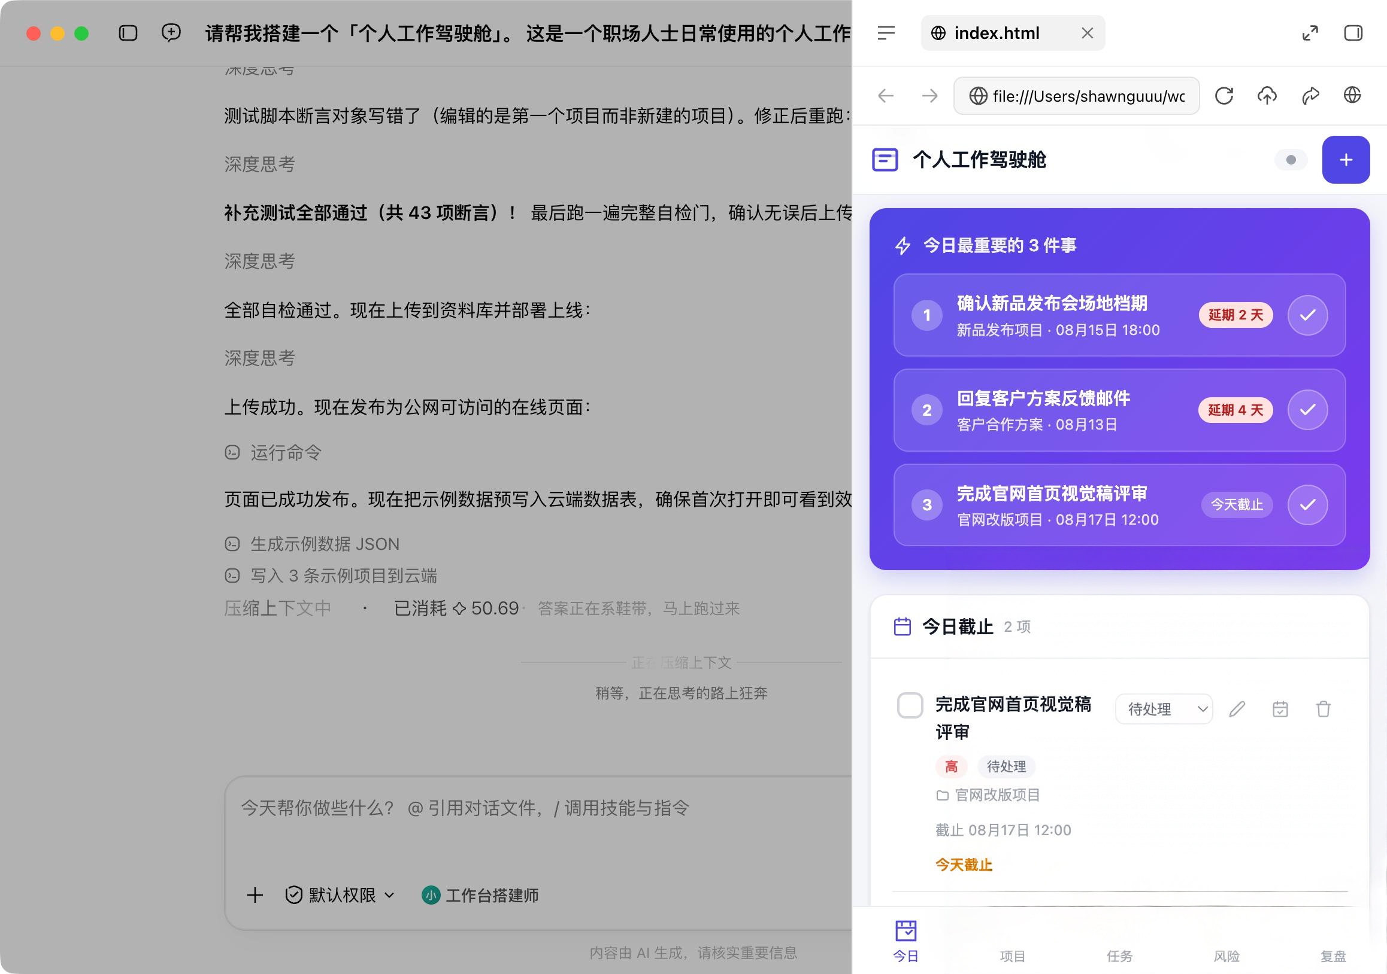Expand preview to fullscreen arrows icon
The width and height of the screenshot is (1387, 974).
[x=1310, y=32]
